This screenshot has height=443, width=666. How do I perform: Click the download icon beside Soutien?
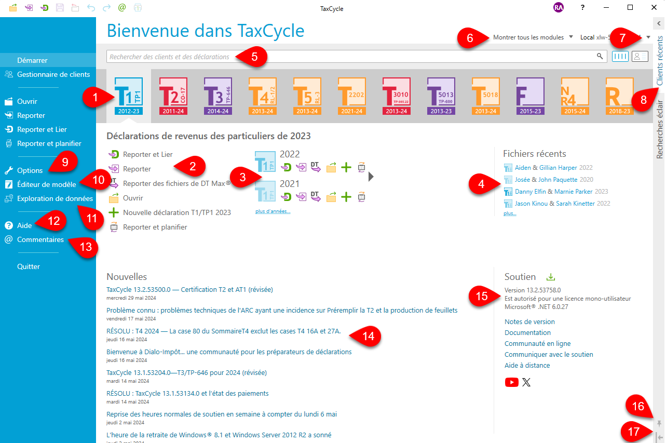551,277
